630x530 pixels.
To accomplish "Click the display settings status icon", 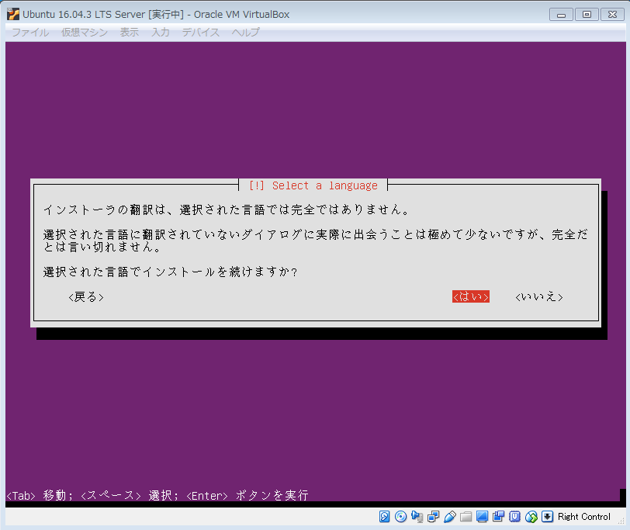I will [482, 517].
